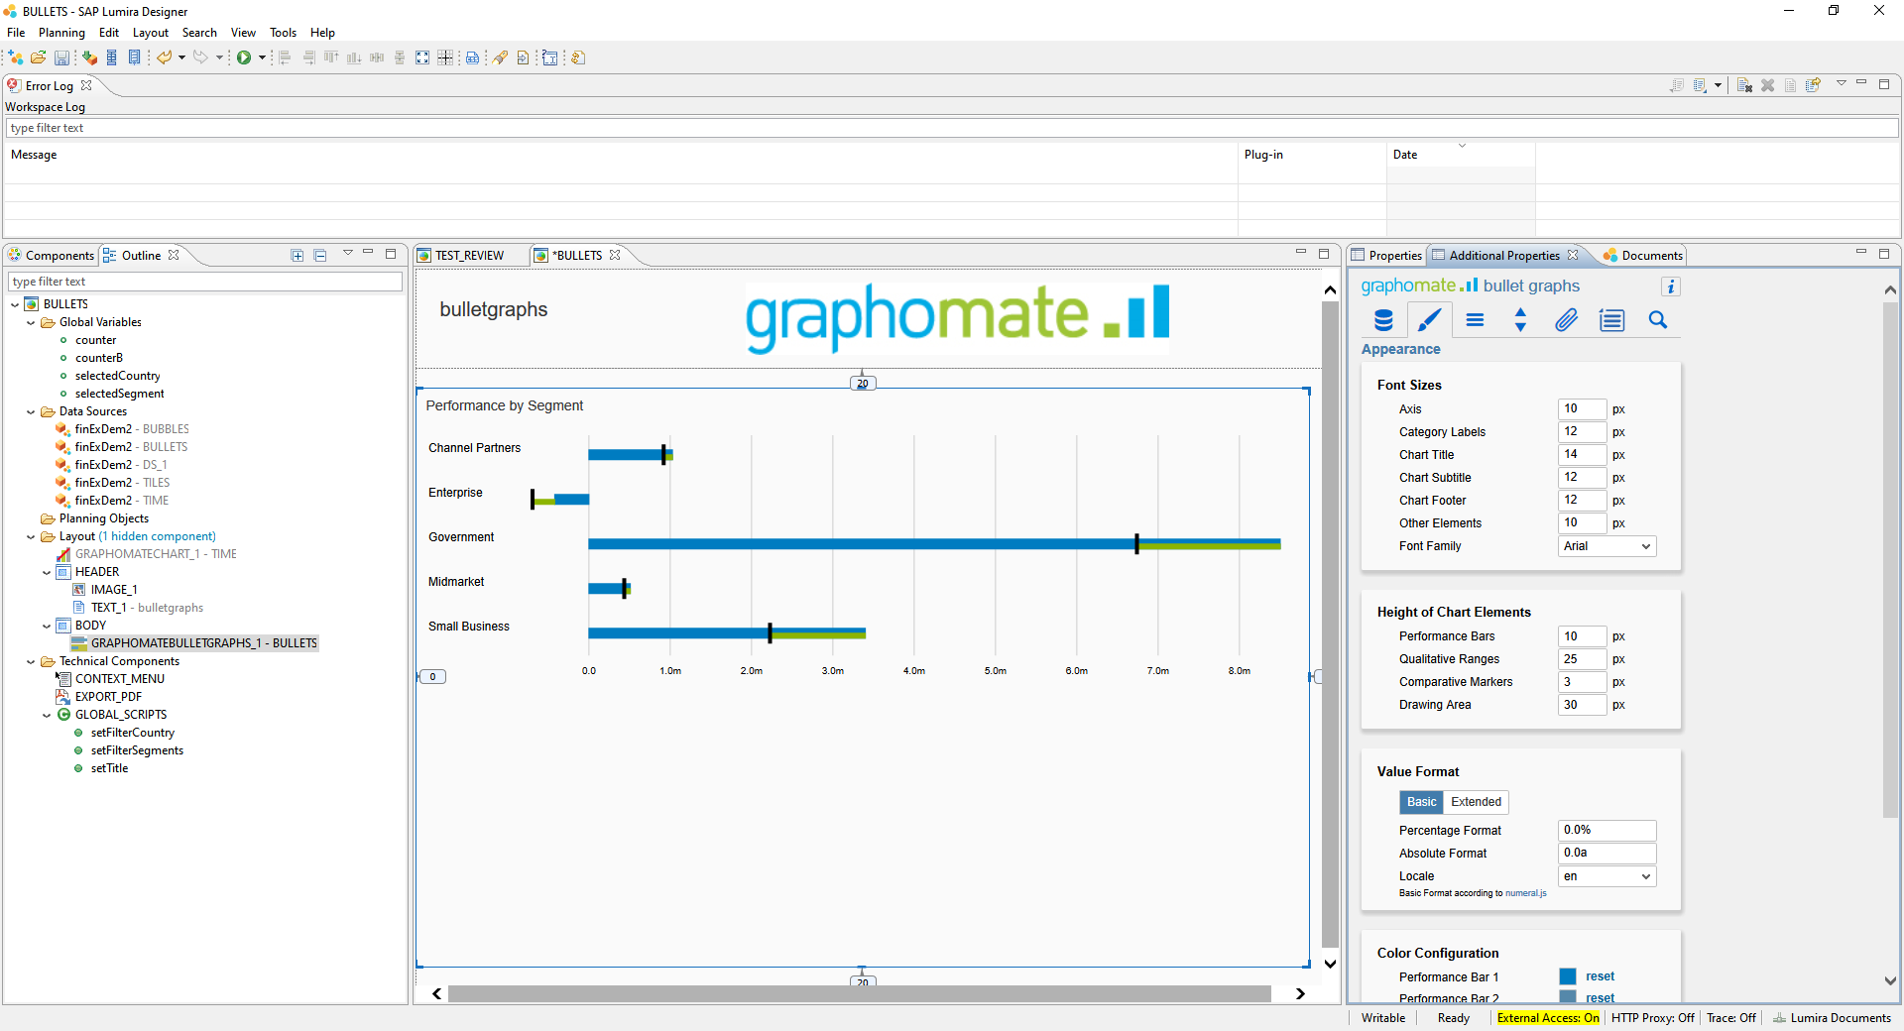Open the Undo history dropdown arrow

pyautogui.click(x=182, y=57)
